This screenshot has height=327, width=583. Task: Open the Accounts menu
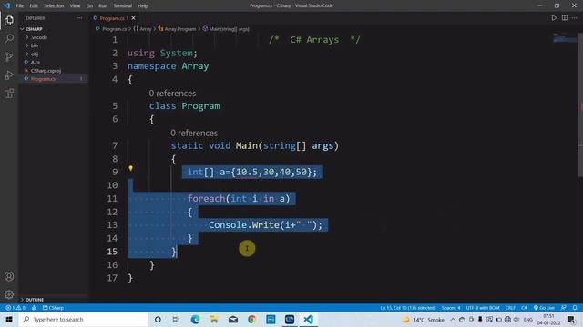(x=9, y=276)
